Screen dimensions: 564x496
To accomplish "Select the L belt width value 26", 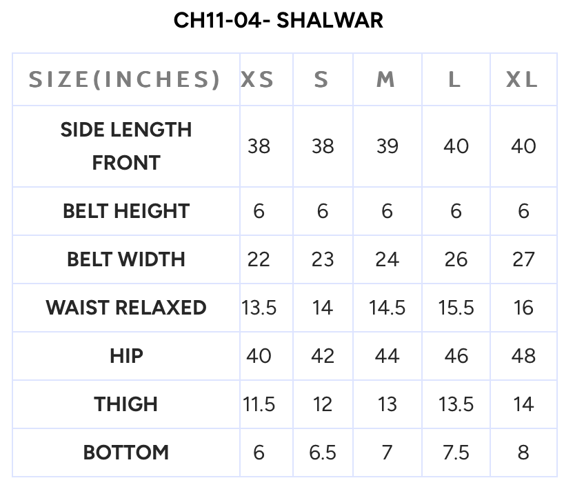I will click(x=456, y=259).
